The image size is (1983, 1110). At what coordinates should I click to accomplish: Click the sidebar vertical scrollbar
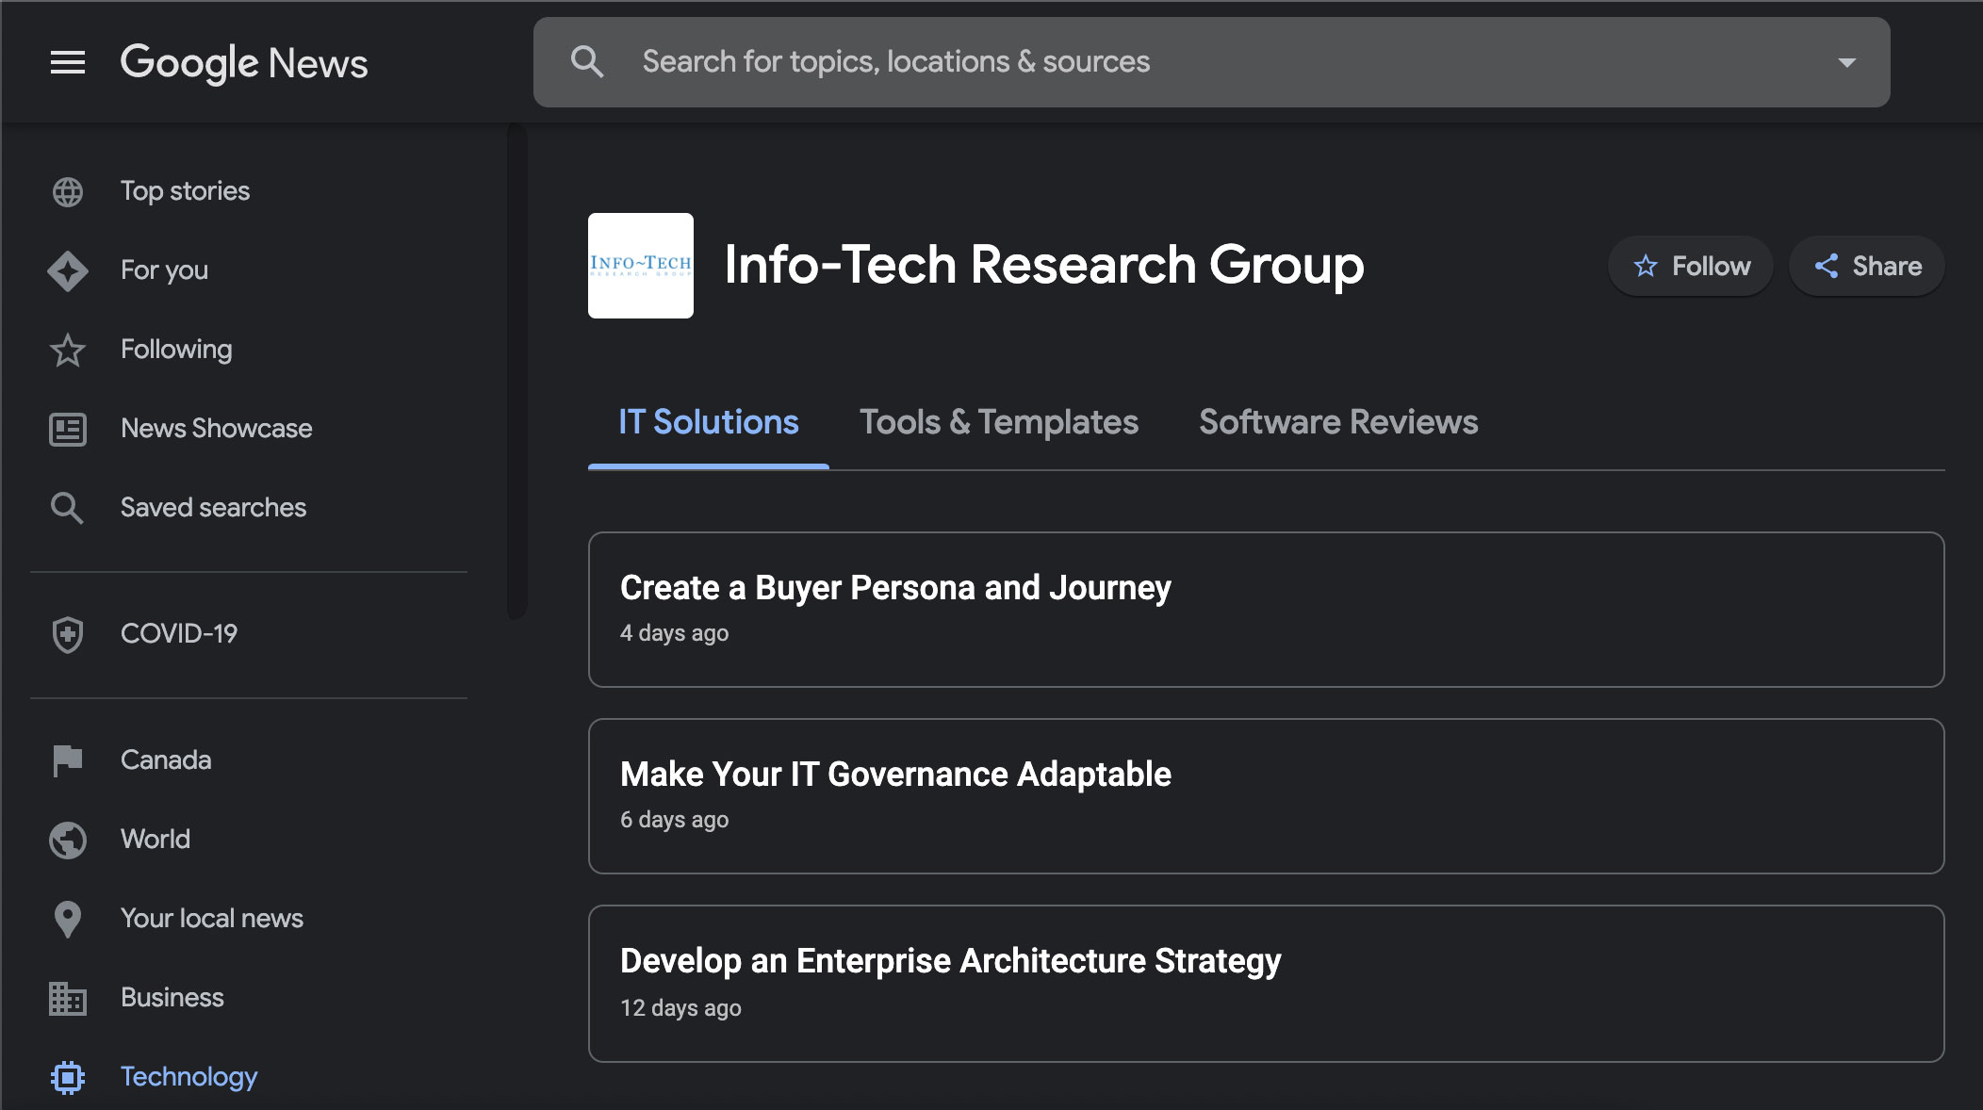point(516,371)
